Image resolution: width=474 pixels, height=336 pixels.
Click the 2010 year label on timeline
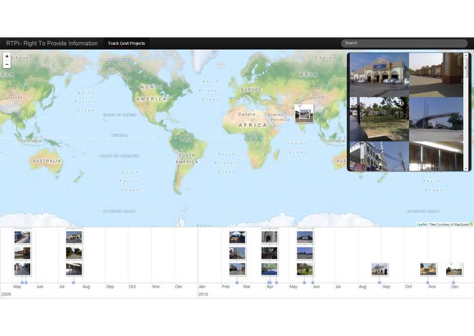click(x=203, y=294)
